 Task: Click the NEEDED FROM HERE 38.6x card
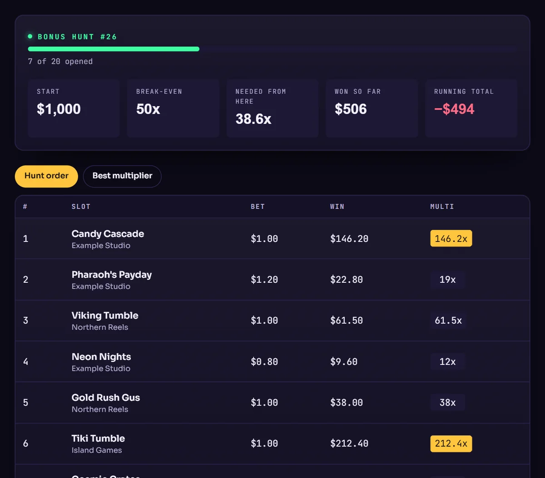pos(272,108)
